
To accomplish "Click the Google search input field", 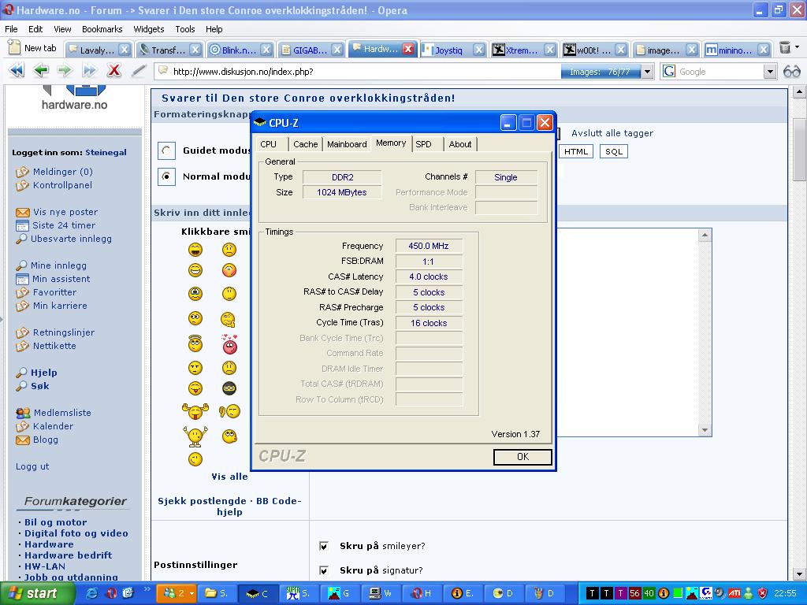I will pos(718,72).
